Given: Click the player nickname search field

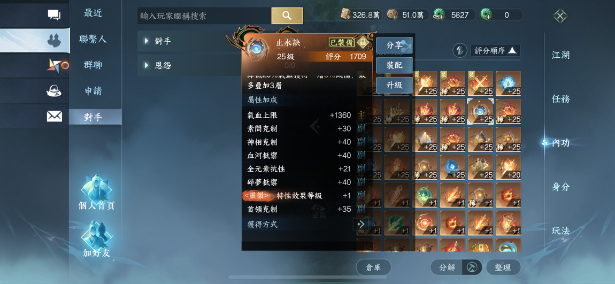Looking at the screenshot, I should point(204,16).
